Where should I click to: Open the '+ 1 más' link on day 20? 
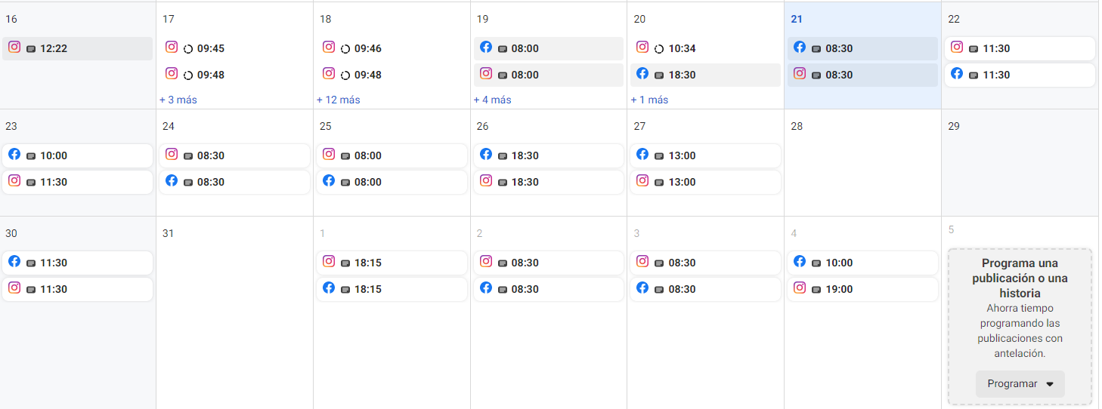point(650,100)
